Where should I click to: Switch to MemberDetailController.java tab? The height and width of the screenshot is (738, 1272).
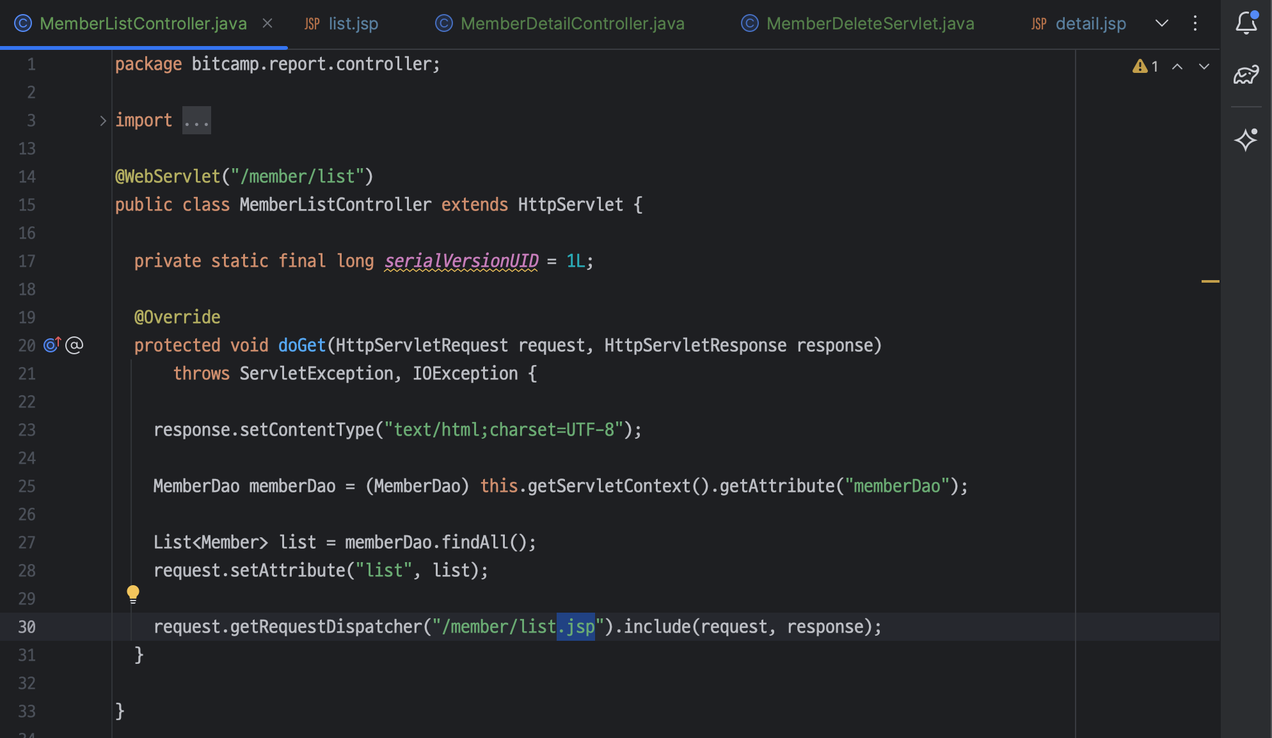(x=572, y=24)
